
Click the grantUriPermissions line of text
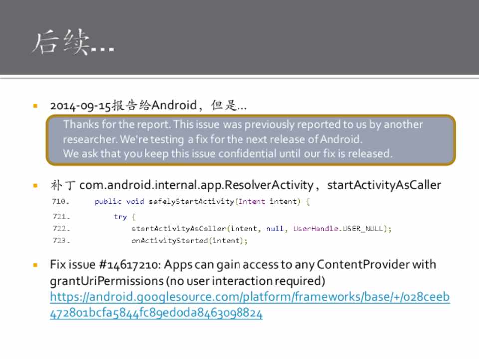coord(187,281)
